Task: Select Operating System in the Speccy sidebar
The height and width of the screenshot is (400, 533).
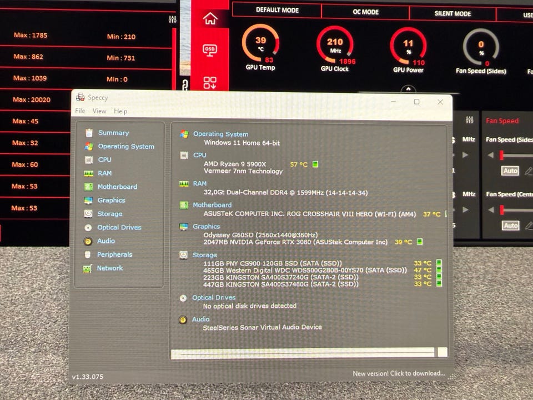Action: pyautogui.click(x=126, y=146)
